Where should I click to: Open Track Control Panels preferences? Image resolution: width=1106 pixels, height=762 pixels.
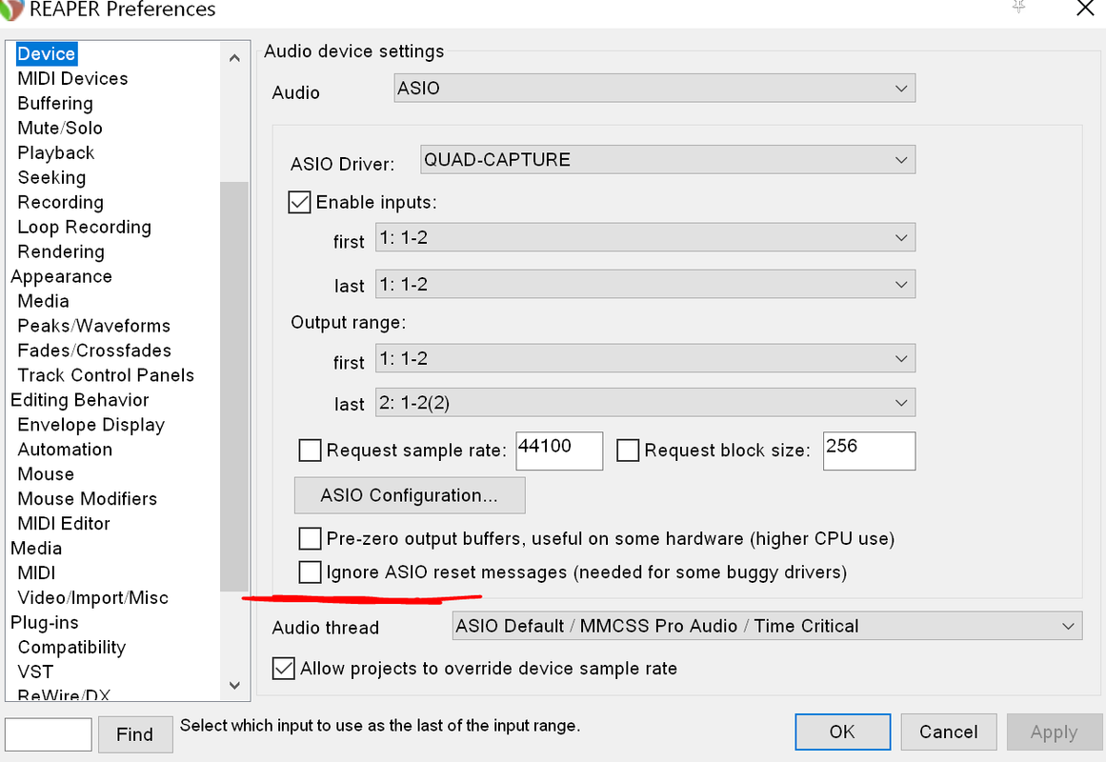[x=106, y=374]
